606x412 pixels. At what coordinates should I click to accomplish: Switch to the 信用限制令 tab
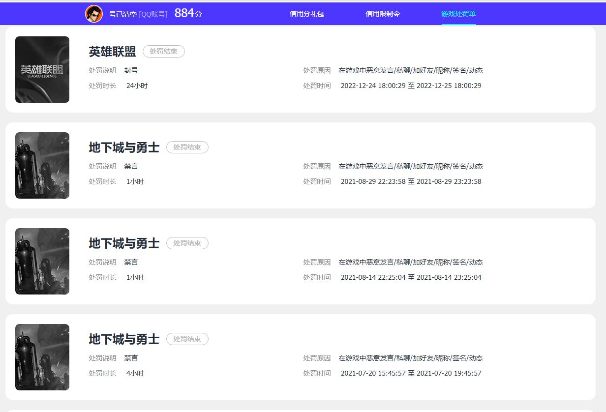[383, 14]
